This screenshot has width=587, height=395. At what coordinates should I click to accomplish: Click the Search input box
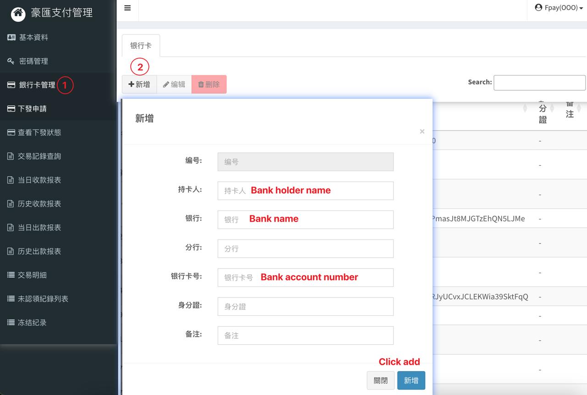tap(539, 82)
